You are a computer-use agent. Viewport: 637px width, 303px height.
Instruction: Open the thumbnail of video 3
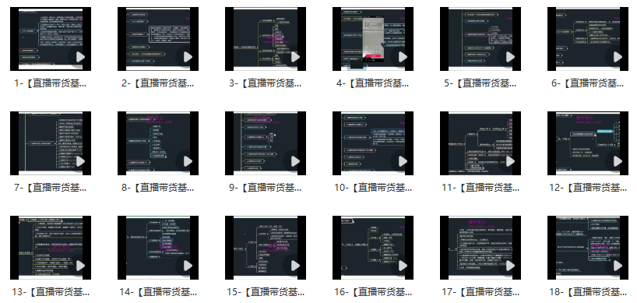coord(266,39)
